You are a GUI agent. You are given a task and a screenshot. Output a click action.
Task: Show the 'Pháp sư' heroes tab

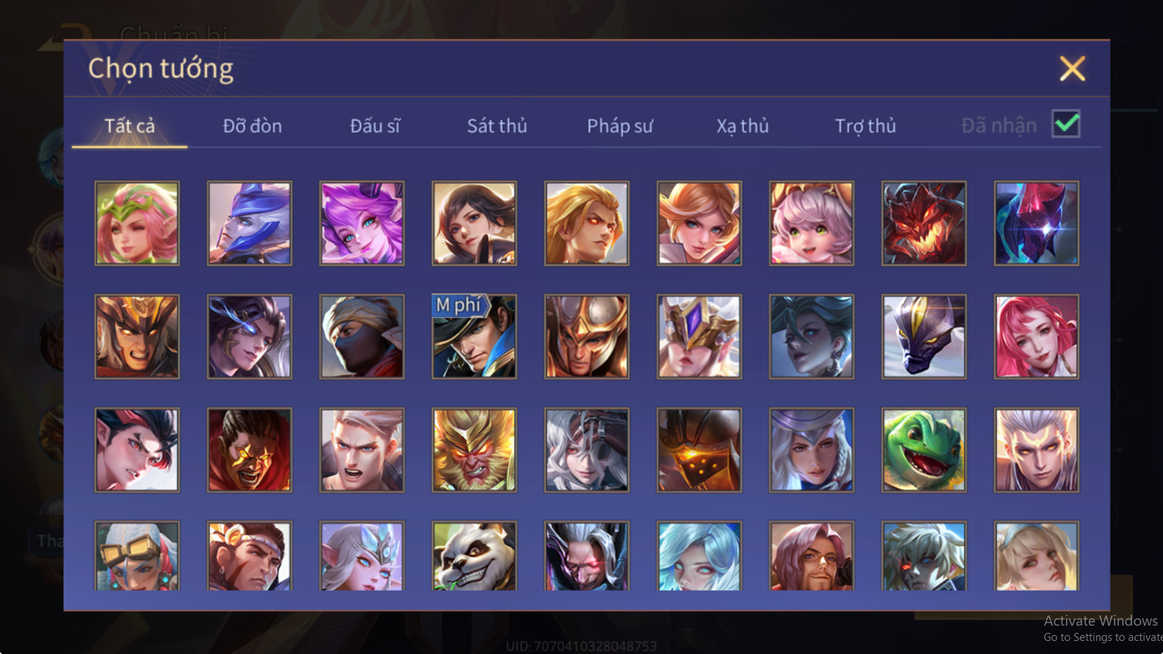point(620,126)
